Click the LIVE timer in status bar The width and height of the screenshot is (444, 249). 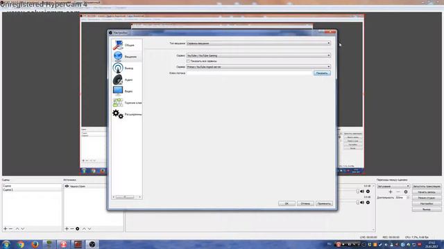pos(368,237)
